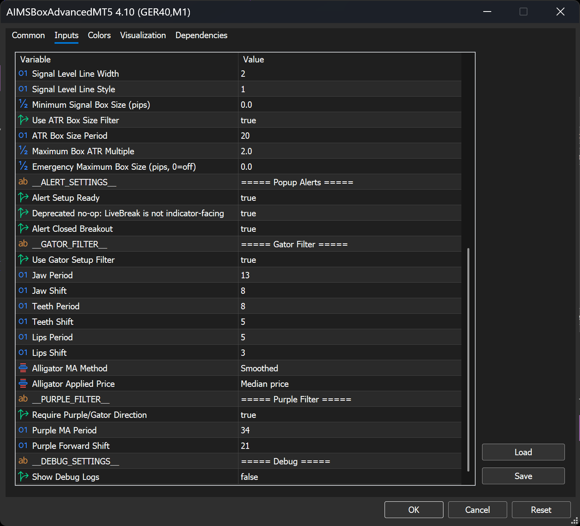Viewport: 580px width, 526px height.
Task: Click the Load button
Action: tap(523, 452)
